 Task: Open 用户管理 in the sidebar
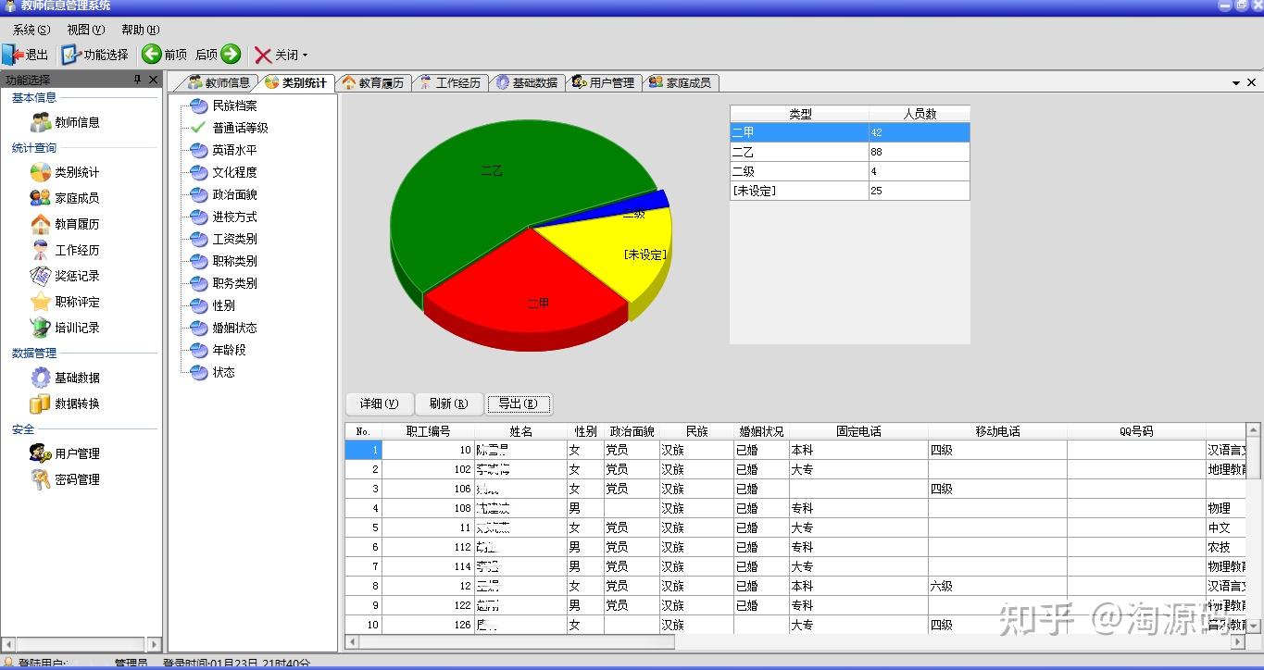click(65, 453)
